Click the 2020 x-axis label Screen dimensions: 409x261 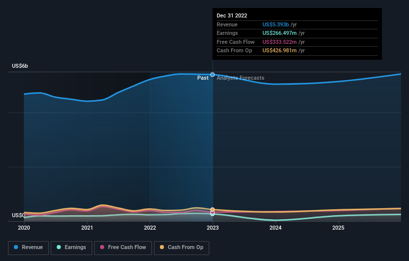[x=24, y=228]
